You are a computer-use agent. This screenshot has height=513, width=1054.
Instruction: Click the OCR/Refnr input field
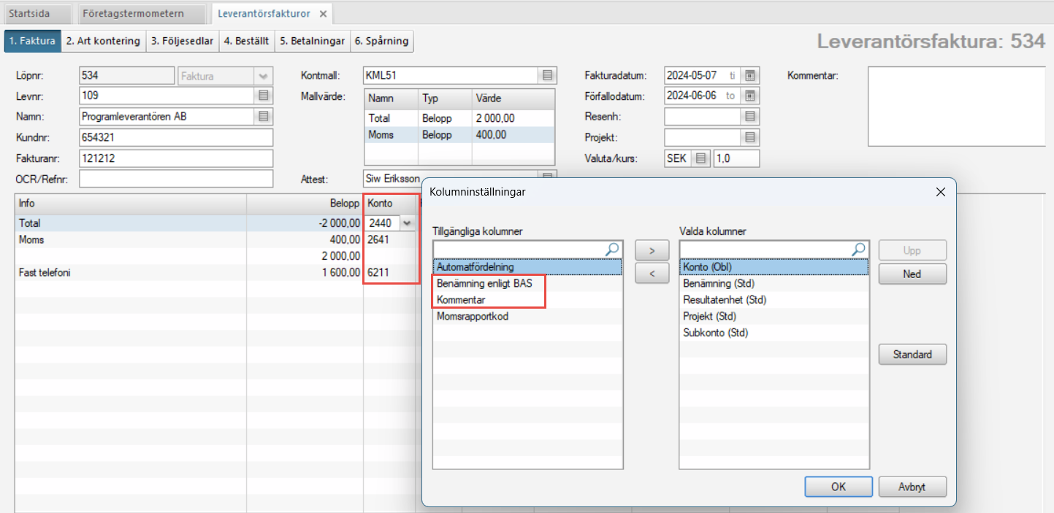point(175,180)
